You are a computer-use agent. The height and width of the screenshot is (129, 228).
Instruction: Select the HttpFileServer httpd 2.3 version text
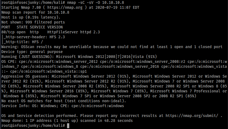tap(74, 32)
